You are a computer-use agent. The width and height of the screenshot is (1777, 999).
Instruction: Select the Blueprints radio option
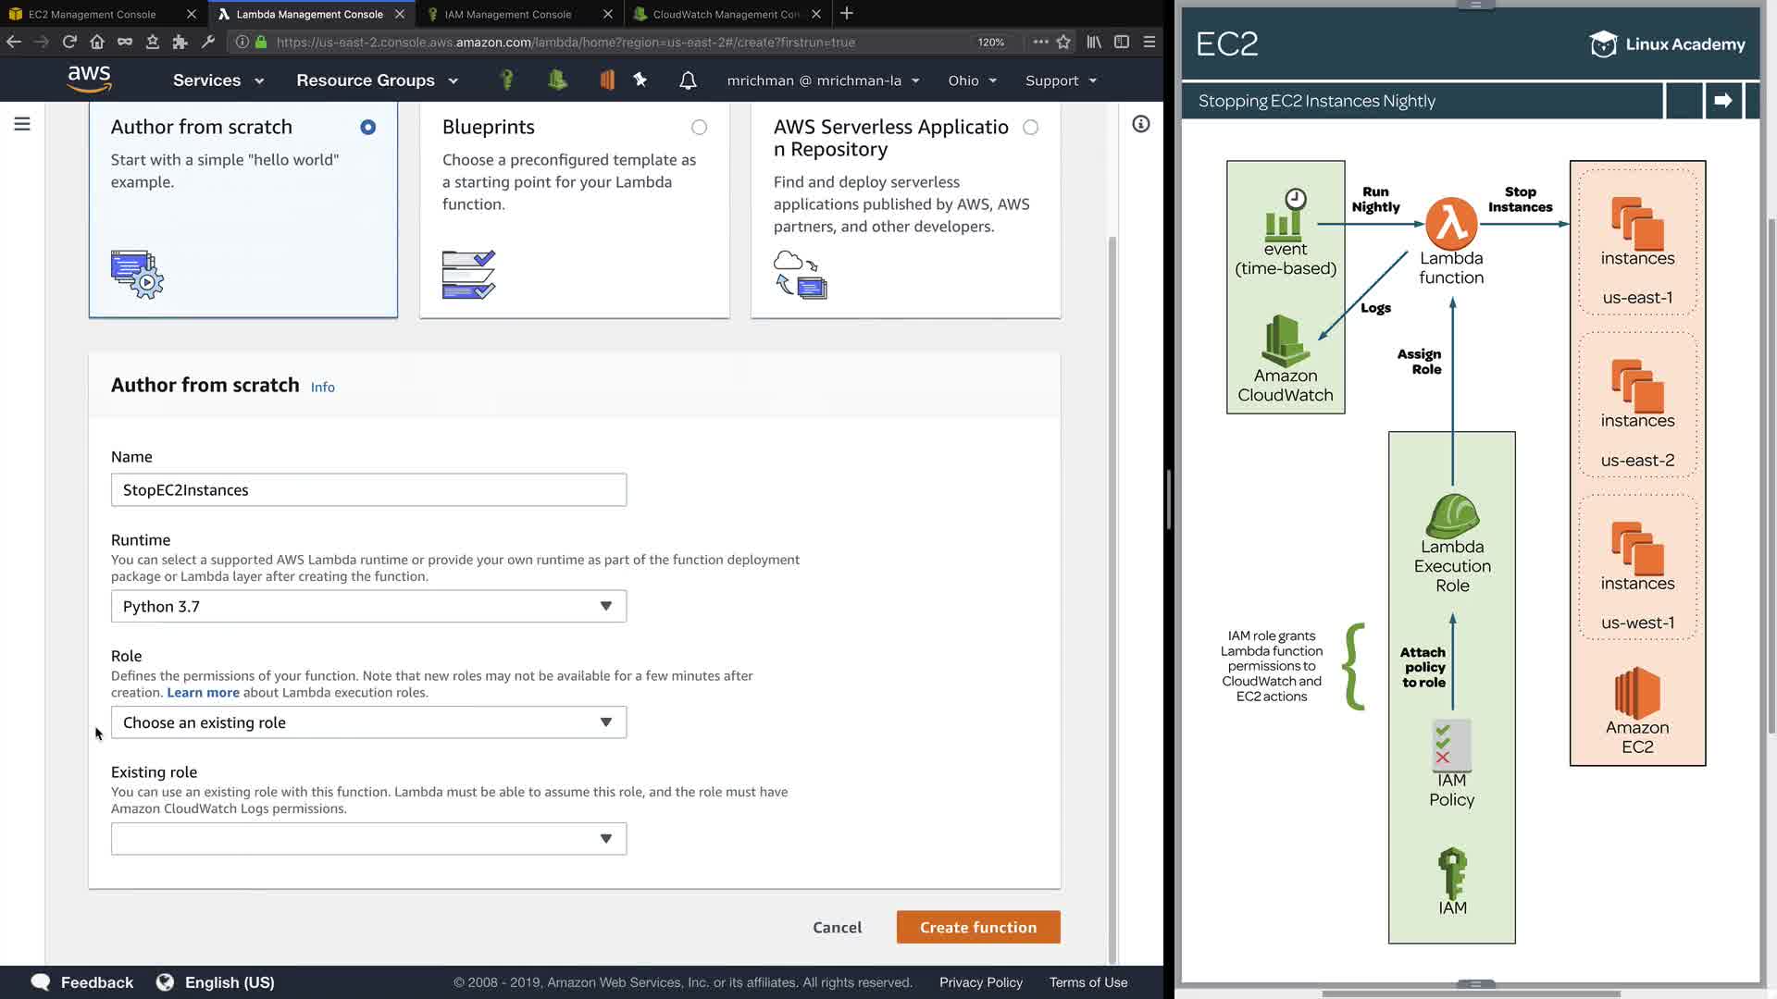click(699, 128)
